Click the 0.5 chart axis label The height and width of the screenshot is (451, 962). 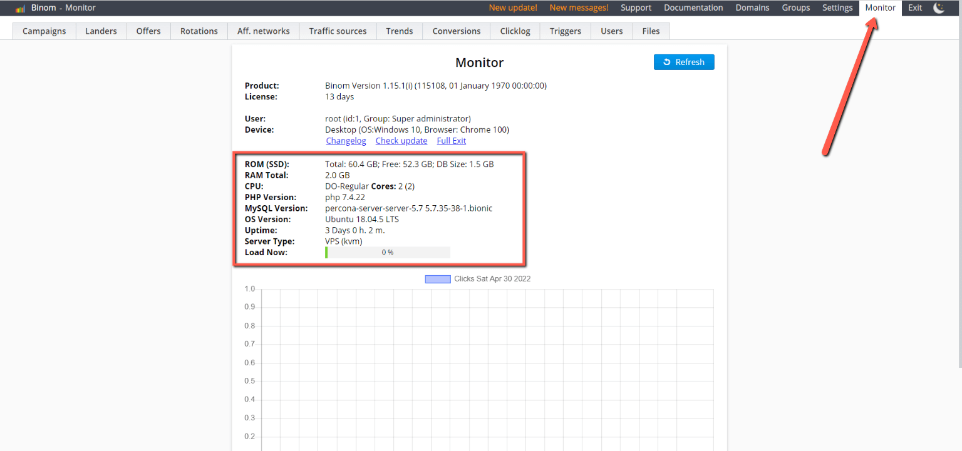(250, 381)
